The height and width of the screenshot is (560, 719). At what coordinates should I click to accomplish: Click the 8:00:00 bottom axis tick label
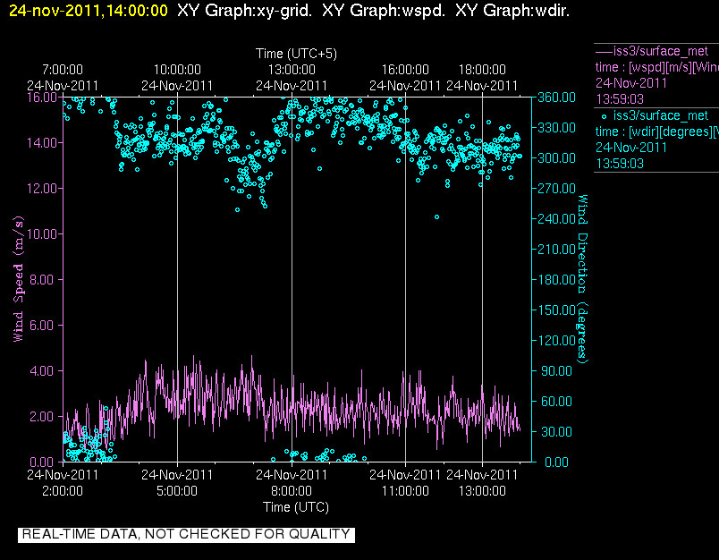pyautogui.click(x=292, y=491)
